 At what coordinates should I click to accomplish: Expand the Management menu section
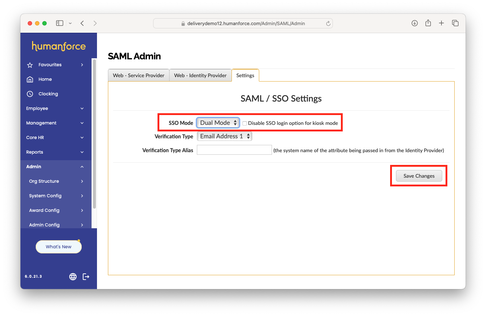coord(56,123)
